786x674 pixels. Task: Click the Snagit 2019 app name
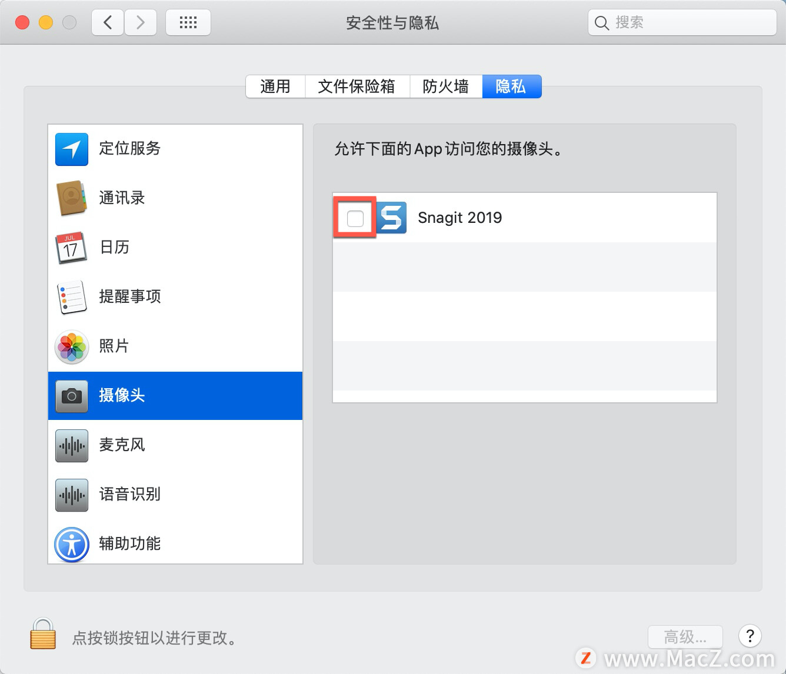[460, 218]
